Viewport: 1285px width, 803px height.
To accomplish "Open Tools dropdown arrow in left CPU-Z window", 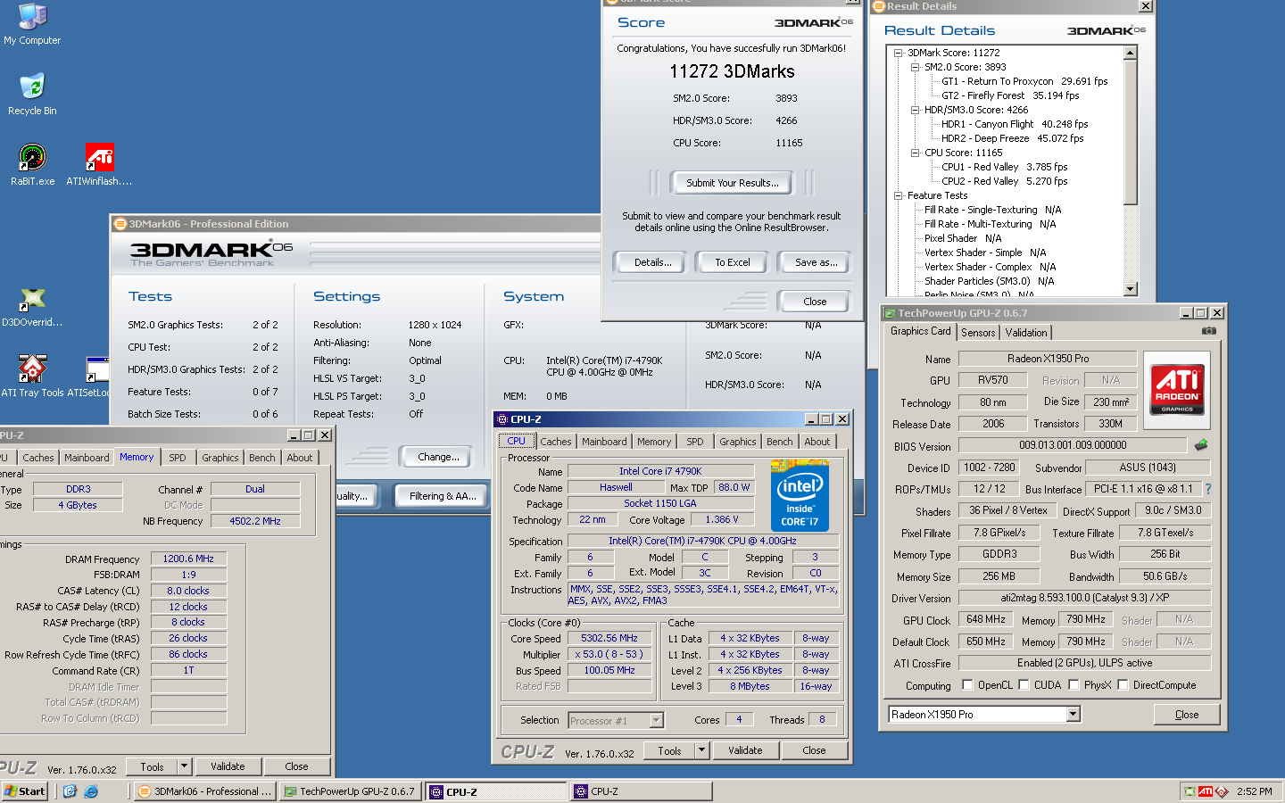I will coord(184,766).
